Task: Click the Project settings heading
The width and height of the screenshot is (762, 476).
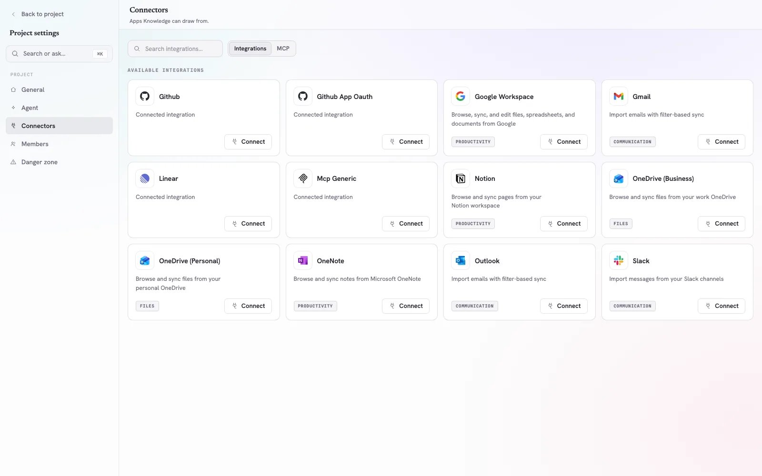Action: click(34, 33)
